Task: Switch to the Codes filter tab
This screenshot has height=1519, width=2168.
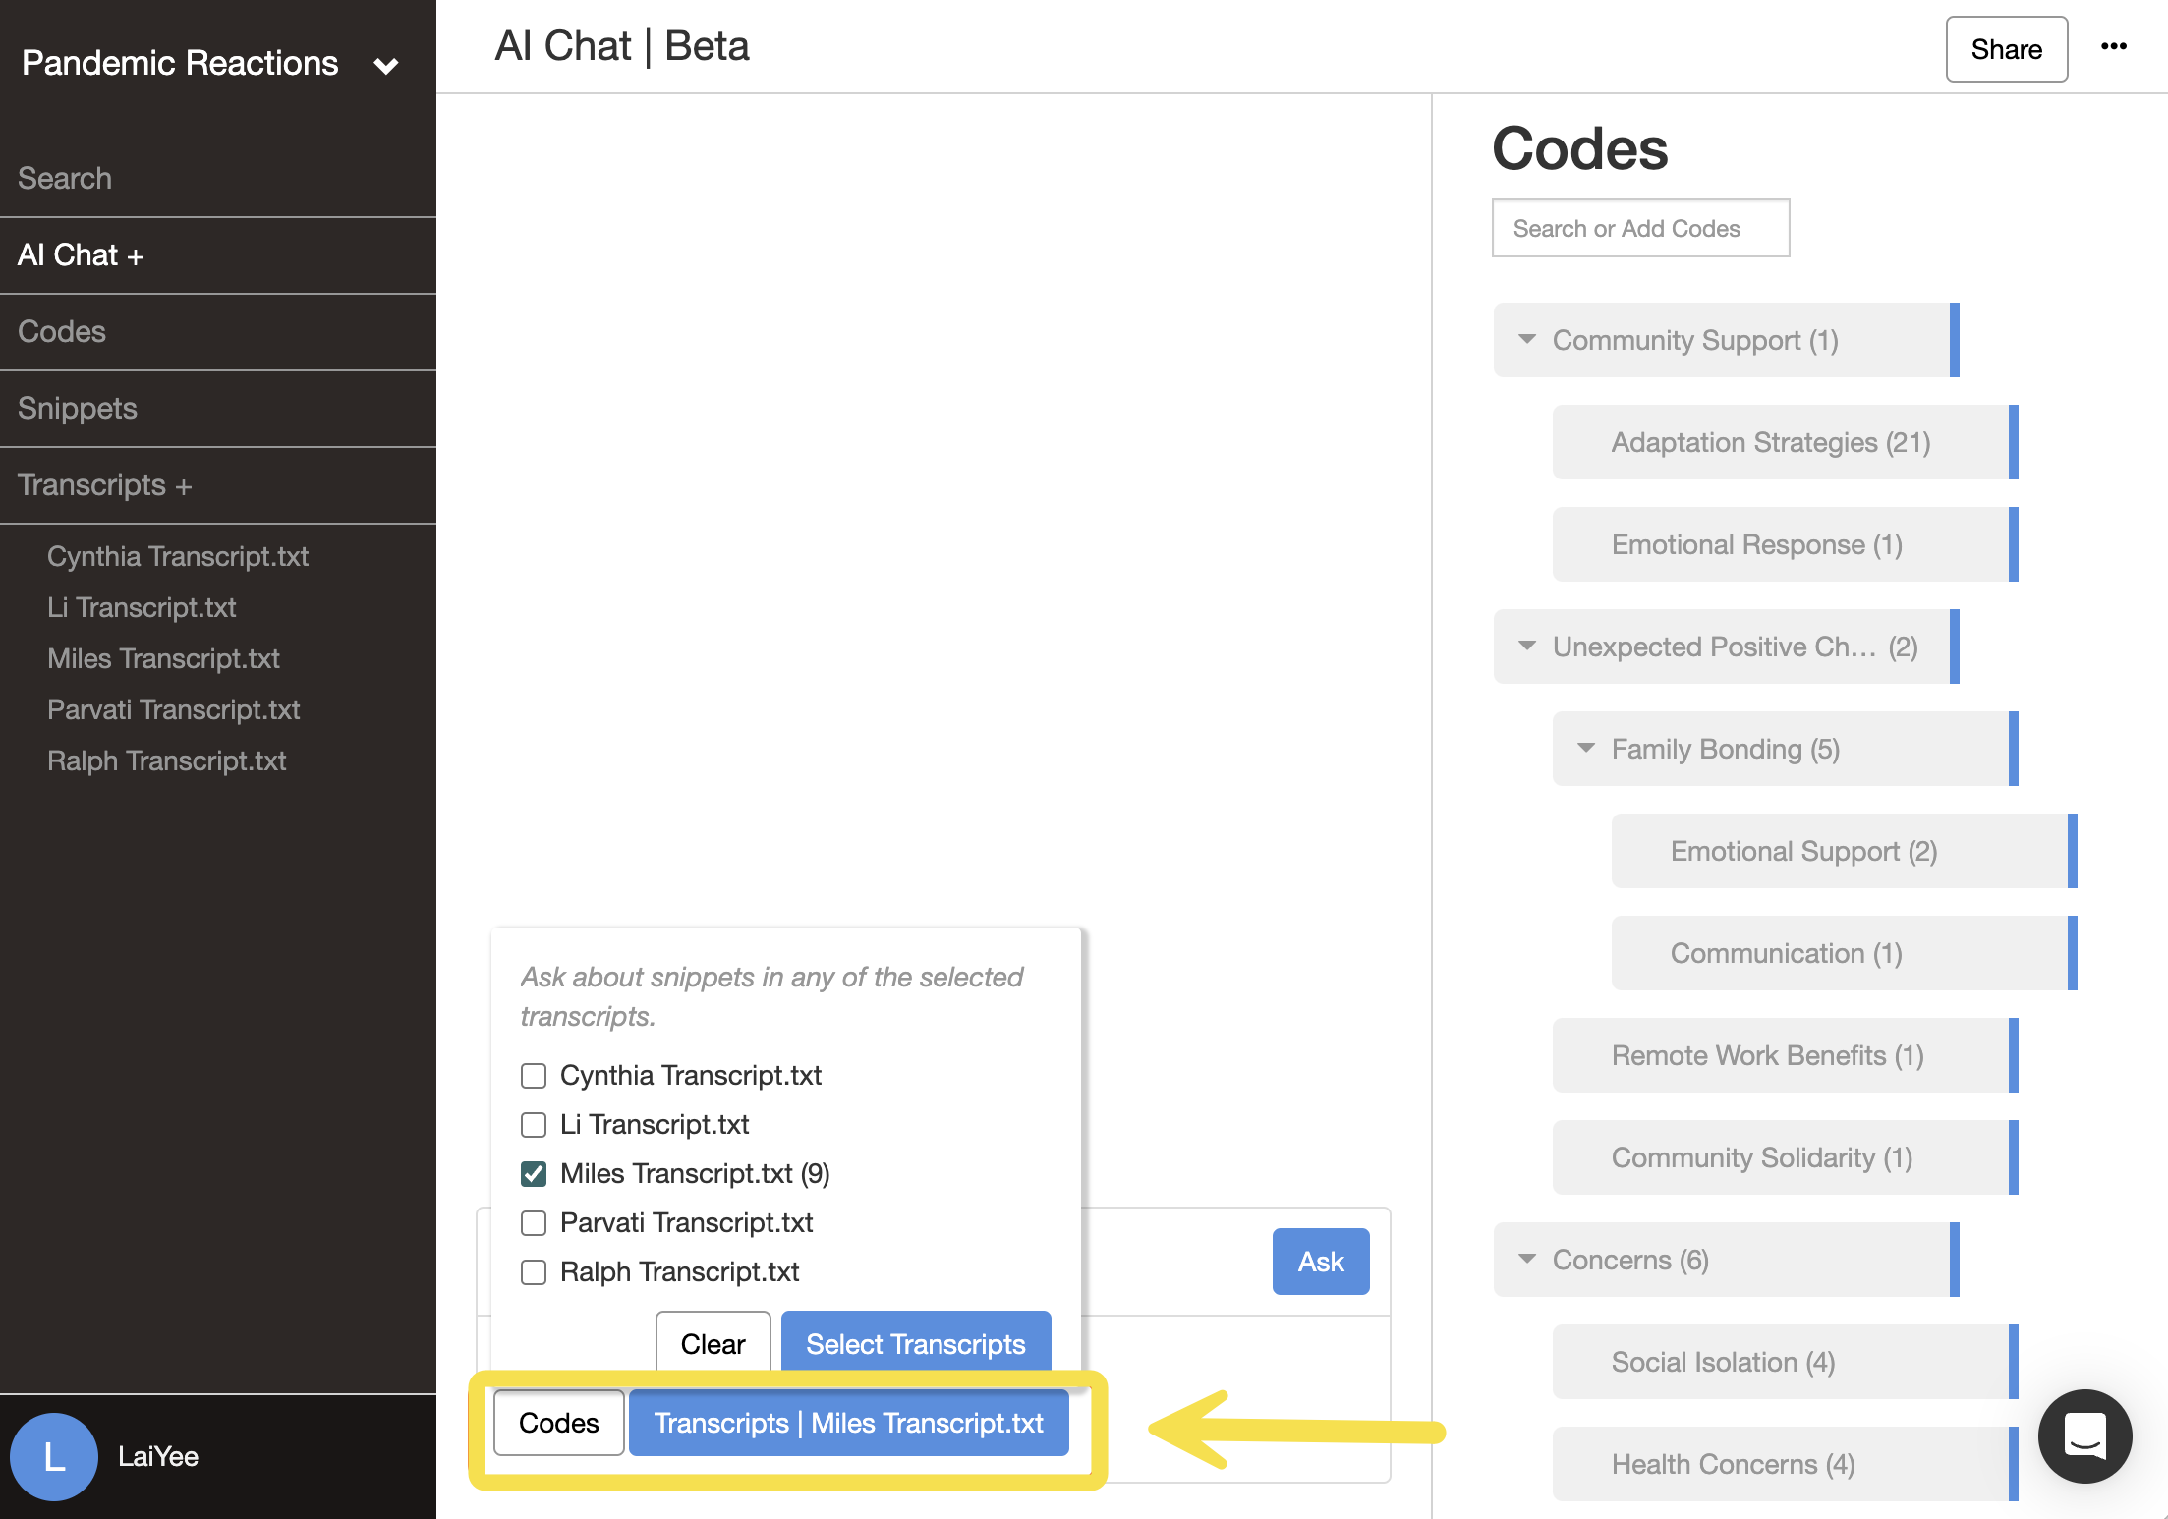Action: click(558, 1423)
